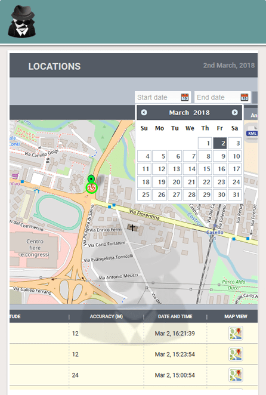Select March 9 in the calendar
Viewport: 266px width, 395px height.
(220, 156)
